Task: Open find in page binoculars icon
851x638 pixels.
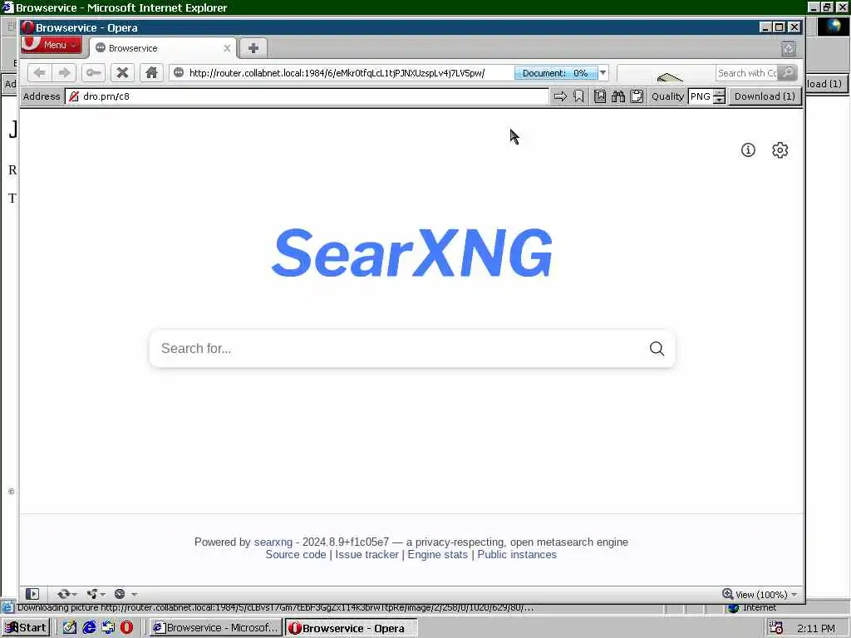Action: [618, 96]
